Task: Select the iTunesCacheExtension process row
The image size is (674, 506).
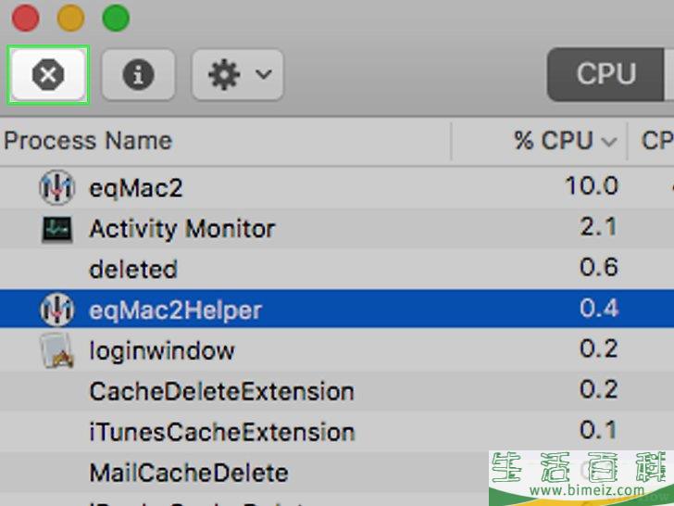Action: click(x=337, y=431)
